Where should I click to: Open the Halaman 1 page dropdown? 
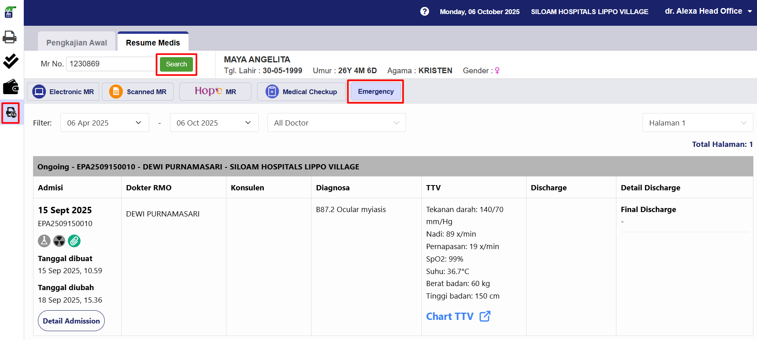tap(697, 123)
